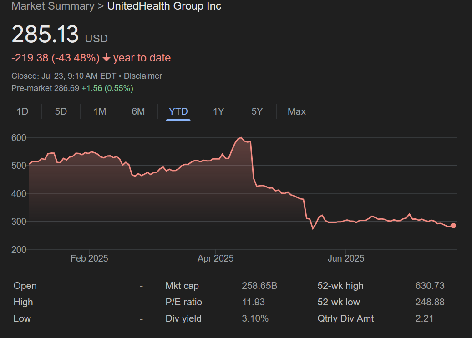Screen dimensions: 472x338
Task: Click the Pre-market 286.69 text
Action: 45,88
